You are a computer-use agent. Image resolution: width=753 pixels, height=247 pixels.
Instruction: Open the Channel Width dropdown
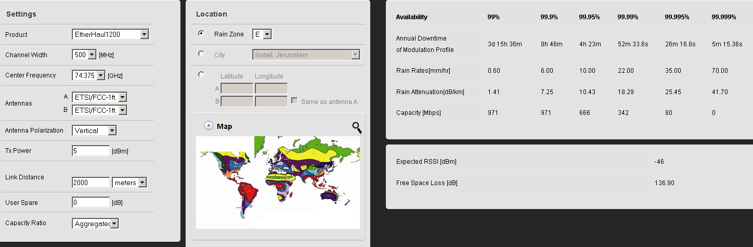click(84, 55)
